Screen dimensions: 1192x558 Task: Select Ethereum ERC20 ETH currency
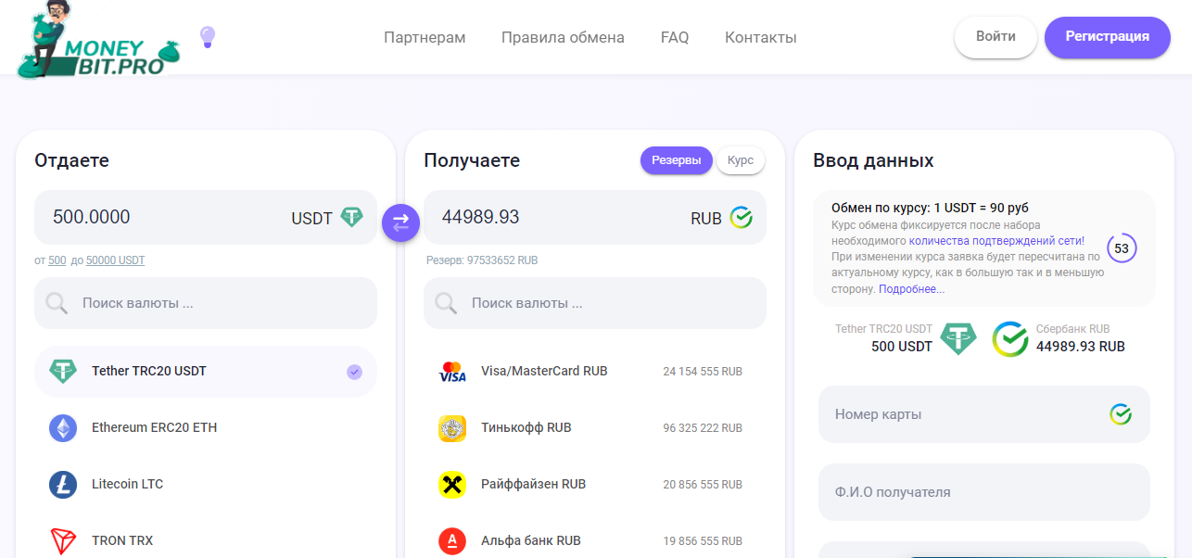pos(206,428)
